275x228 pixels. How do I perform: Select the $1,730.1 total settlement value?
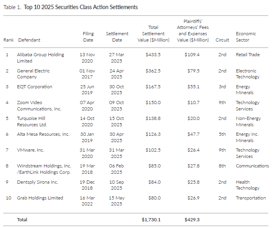click(x=152, y=219)
